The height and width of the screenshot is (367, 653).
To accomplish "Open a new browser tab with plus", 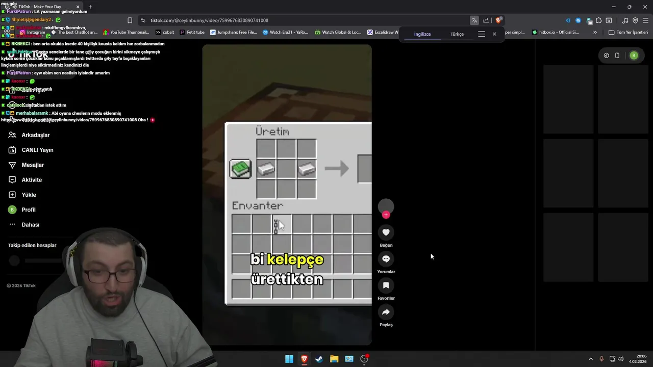I will coord(90,7).
